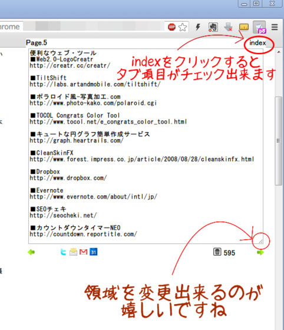Click the AdBlock Plus icon in address bar

pos(171,27)
